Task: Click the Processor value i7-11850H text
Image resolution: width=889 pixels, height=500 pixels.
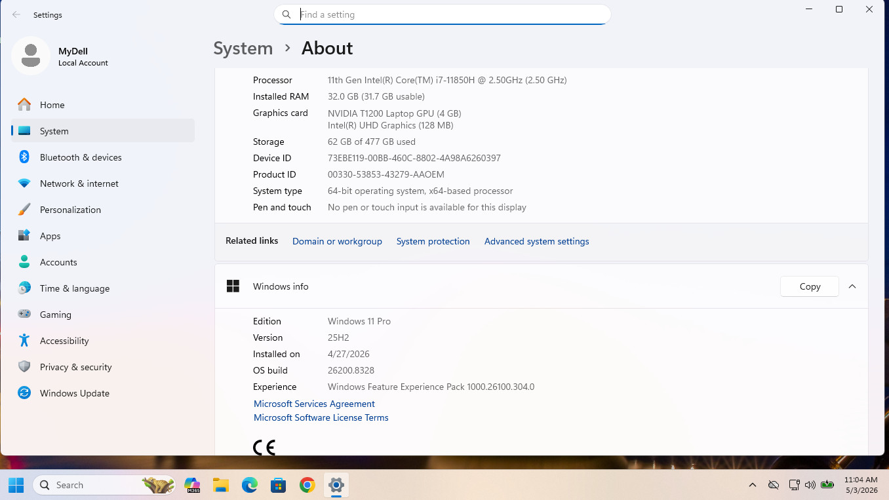Action: (x=447, y=80)
